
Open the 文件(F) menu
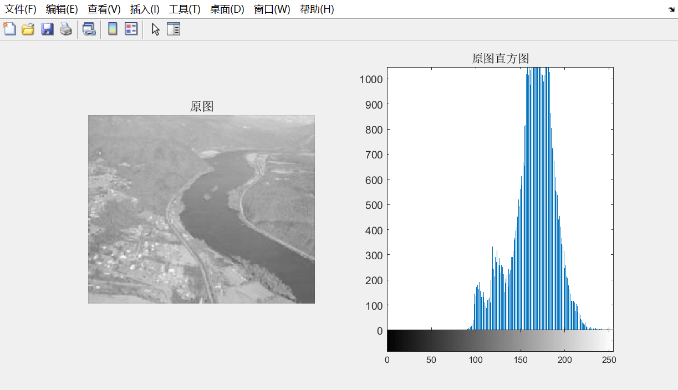tap(21, 9)
